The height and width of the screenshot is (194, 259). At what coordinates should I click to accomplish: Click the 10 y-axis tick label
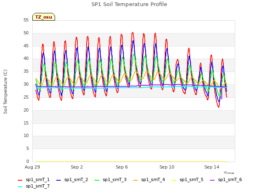(26, 136)
